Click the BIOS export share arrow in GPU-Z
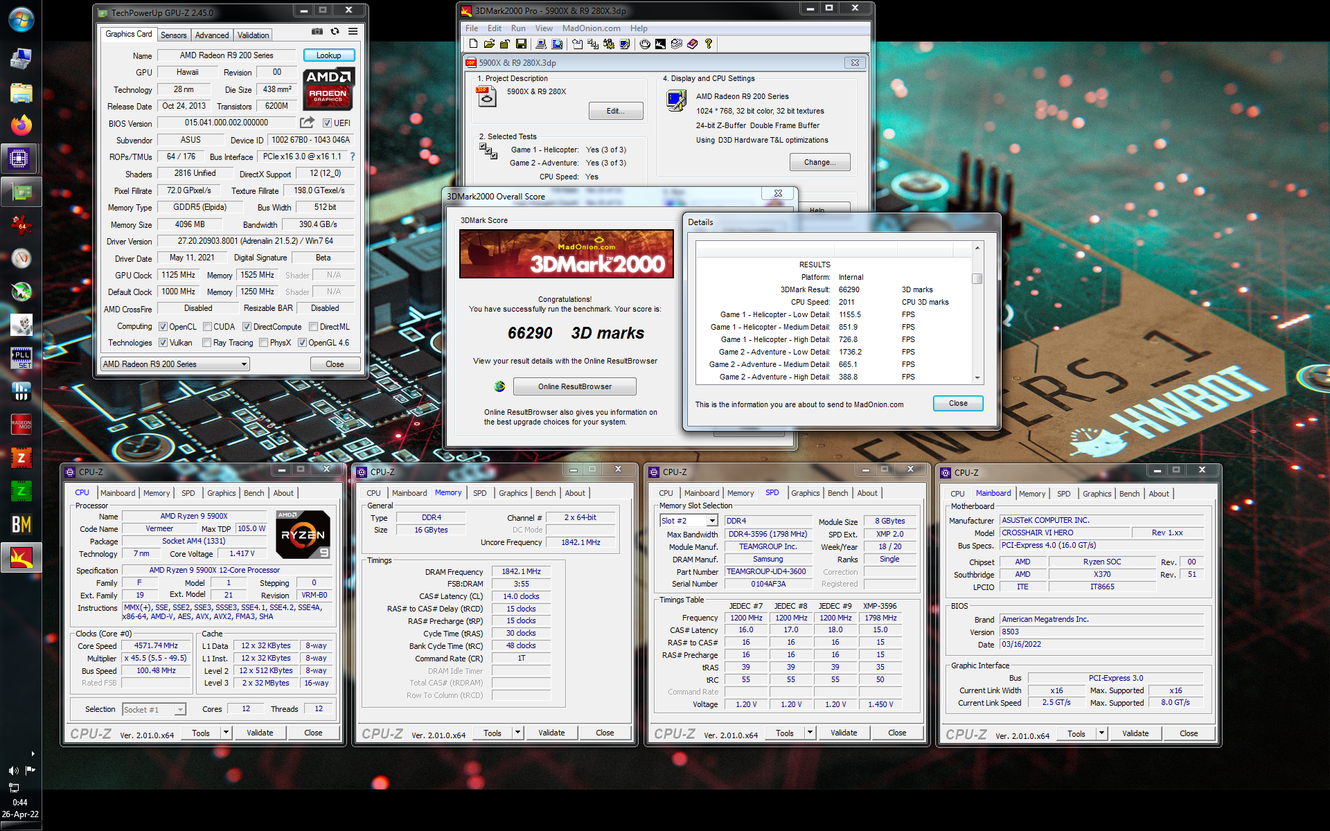 307,123
